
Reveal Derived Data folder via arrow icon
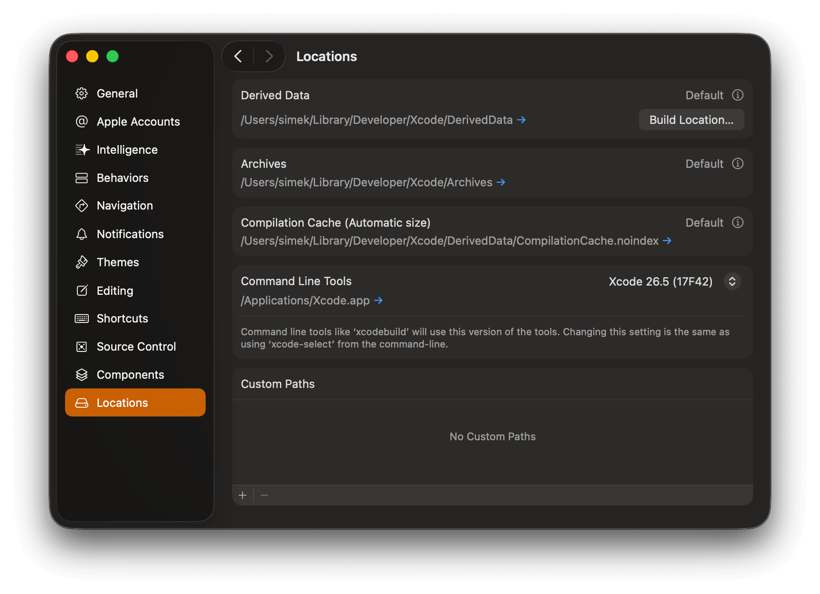(x=522, y=120)
